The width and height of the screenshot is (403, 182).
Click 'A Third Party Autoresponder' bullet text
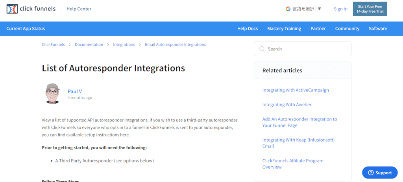tap(104, 161)
